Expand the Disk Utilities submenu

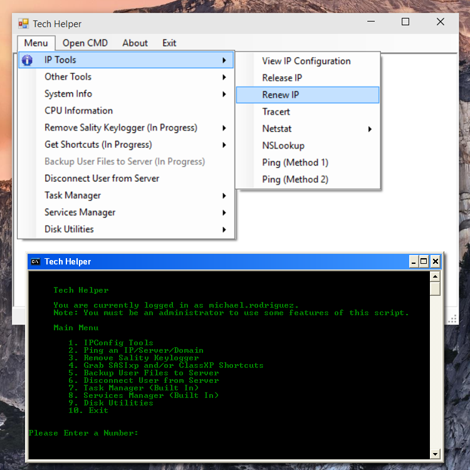(126, 229)
